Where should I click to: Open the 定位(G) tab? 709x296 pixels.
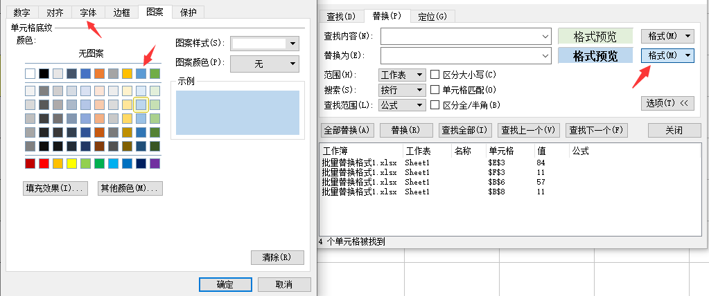pos(432,17)
